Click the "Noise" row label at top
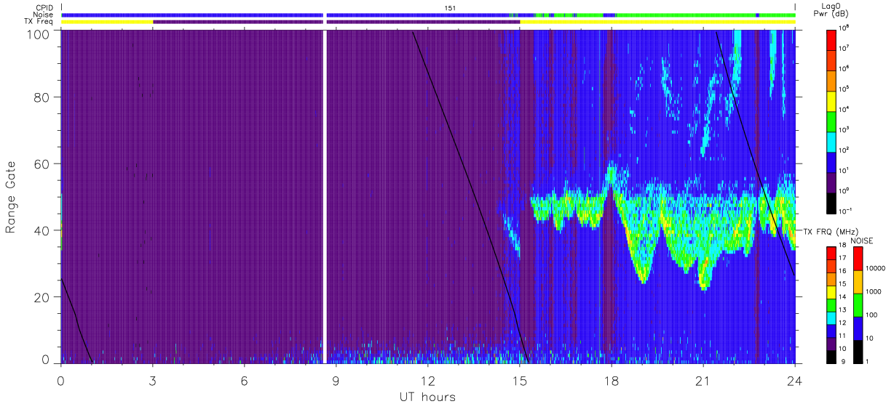The height and width of the screenshot is (412, 894). [43, 15]
